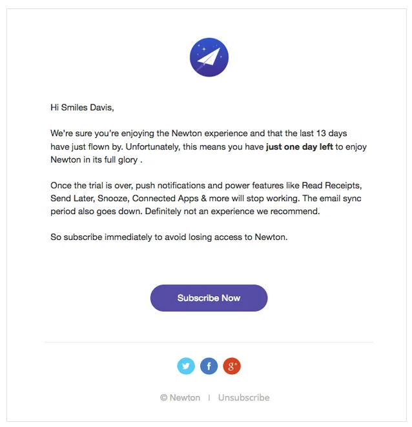This screenshot has height=427, width=412.
Task: Follow the Unsubscribe link in footer
Action: (243, 397)
